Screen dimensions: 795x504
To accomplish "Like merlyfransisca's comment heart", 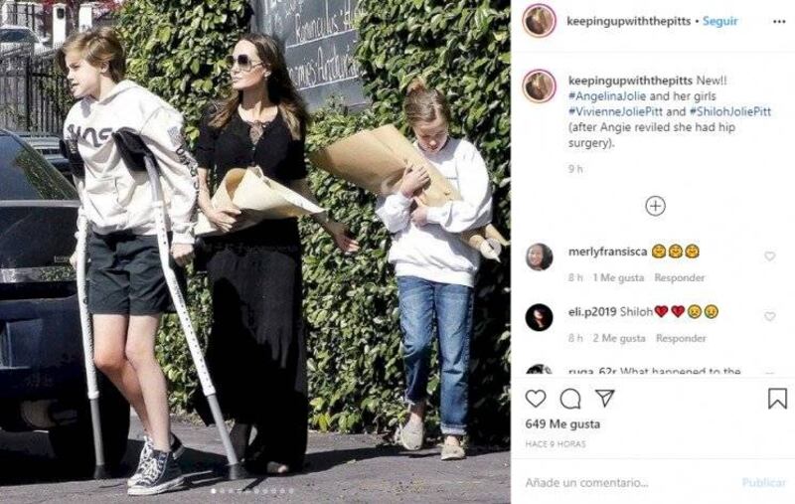I will [x=769, y=256].
